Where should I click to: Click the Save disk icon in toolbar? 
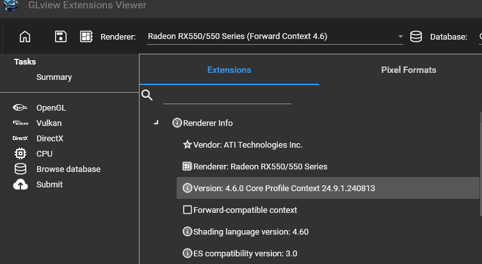pyautogui.click(x=61, y=36)
